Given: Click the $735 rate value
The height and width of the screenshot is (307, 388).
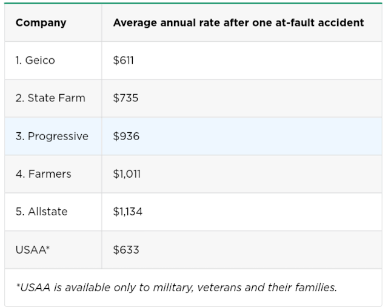Looking at the screenshot, I should click(x=125, y=98).
